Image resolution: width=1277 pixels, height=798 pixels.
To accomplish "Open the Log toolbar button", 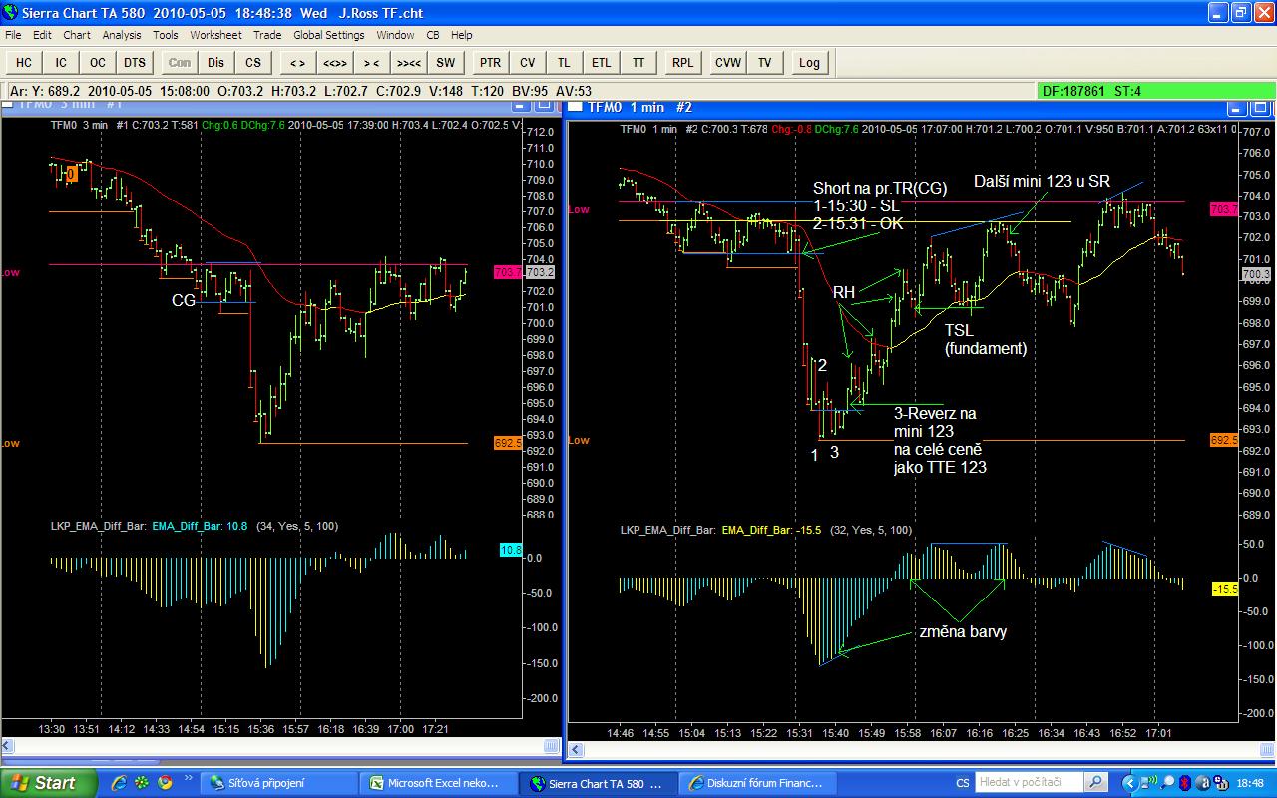I will coord(809,62).
